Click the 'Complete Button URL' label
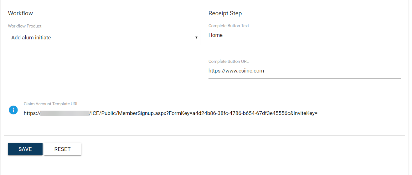The image size is (412, 175). [x=229, y=61]
